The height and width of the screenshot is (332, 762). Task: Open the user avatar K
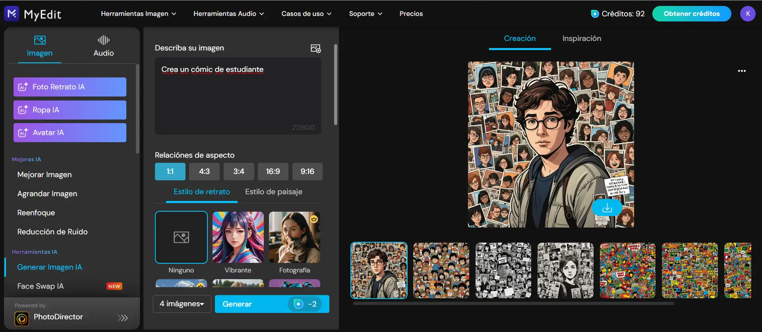pos(748,14)
